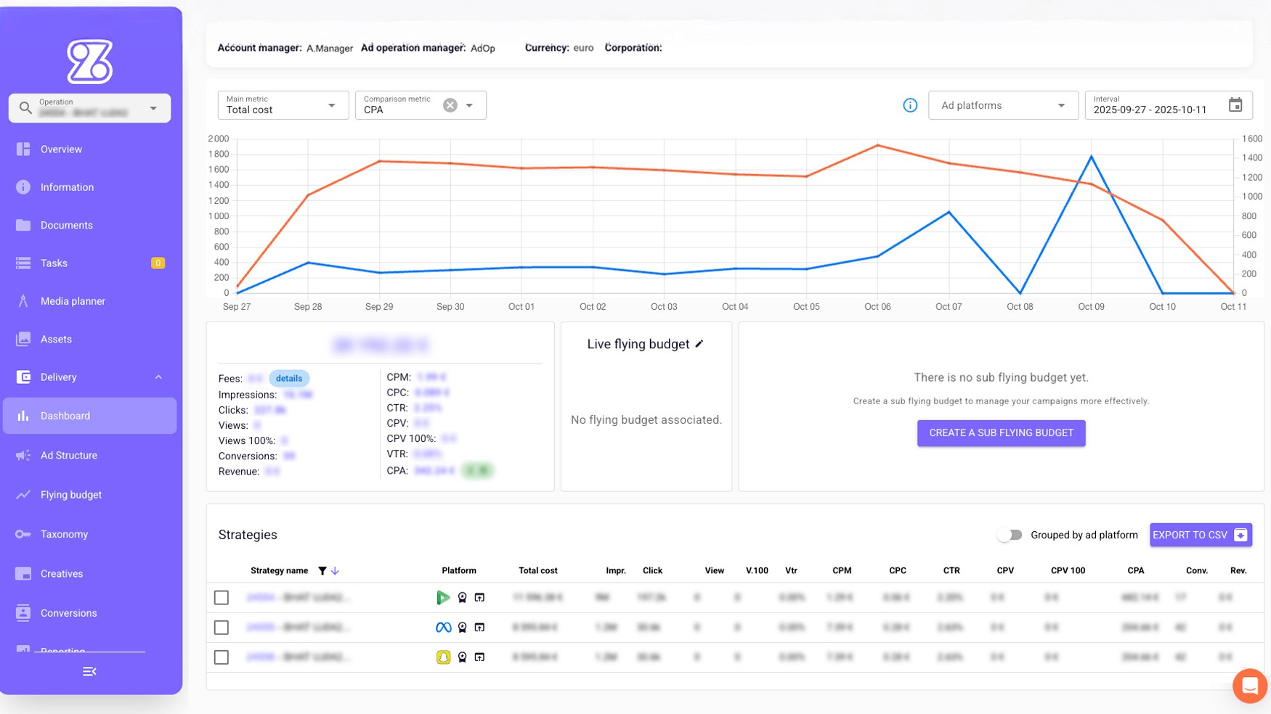Click the search icon in Operation field
Screen dimensions: 1271x714
coord(25,108)
